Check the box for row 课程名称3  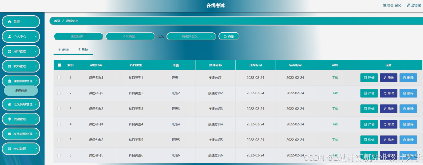tap(59, 109)
